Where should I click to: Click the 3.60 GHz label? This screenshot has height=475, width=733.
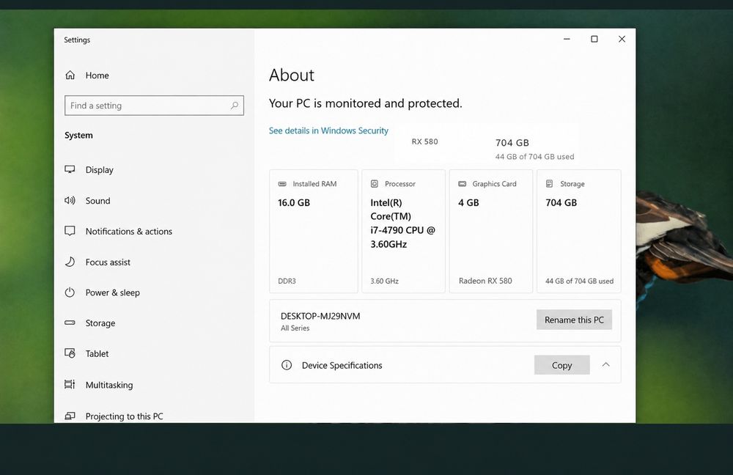384,281
